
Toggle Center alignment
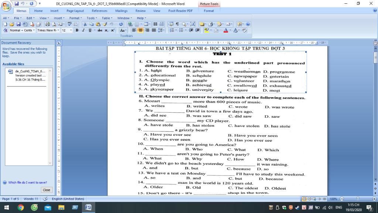click(x=140, y=30)
